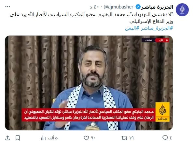Open the @ajmubasher handle link
The height and width of the screenshot is (143, 194).
[118, 7]
